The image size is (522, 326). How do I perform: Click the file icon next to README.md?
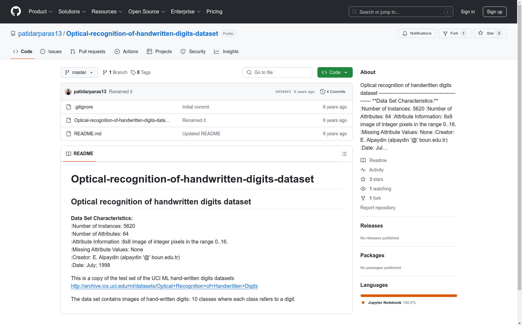tap(69, 134)
